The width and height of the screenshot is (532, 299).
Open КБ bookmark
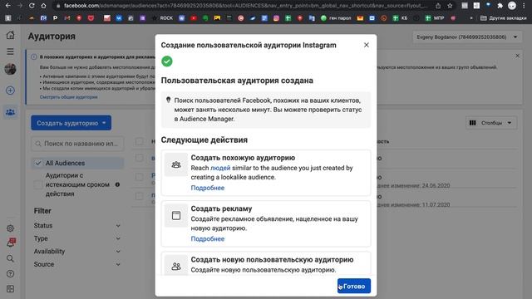click(400, 18)
